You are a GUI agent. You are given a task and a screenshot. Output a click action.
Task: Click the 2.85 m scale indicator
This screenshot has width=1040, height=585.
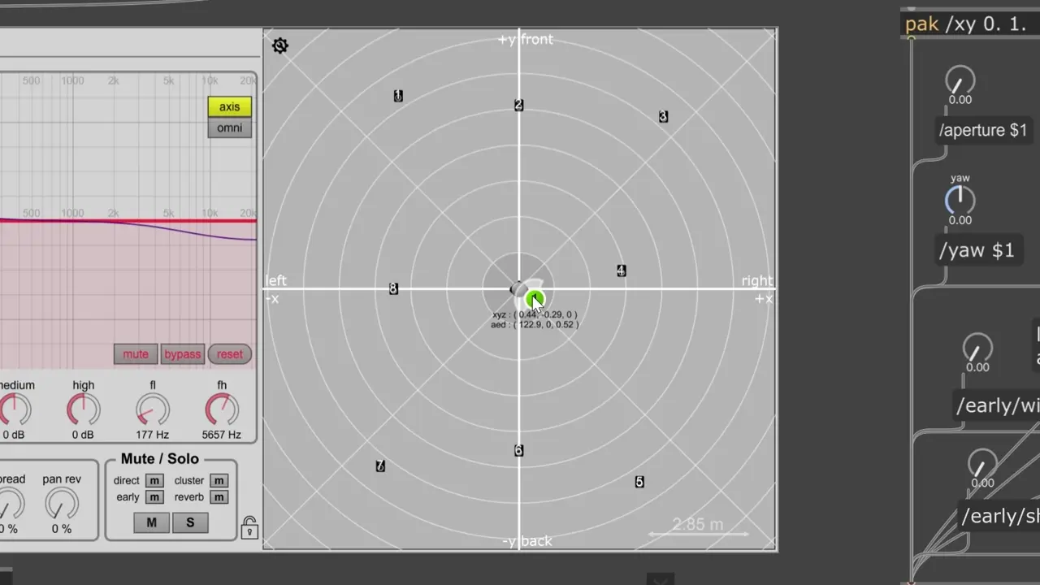click(x=698, y=527)
